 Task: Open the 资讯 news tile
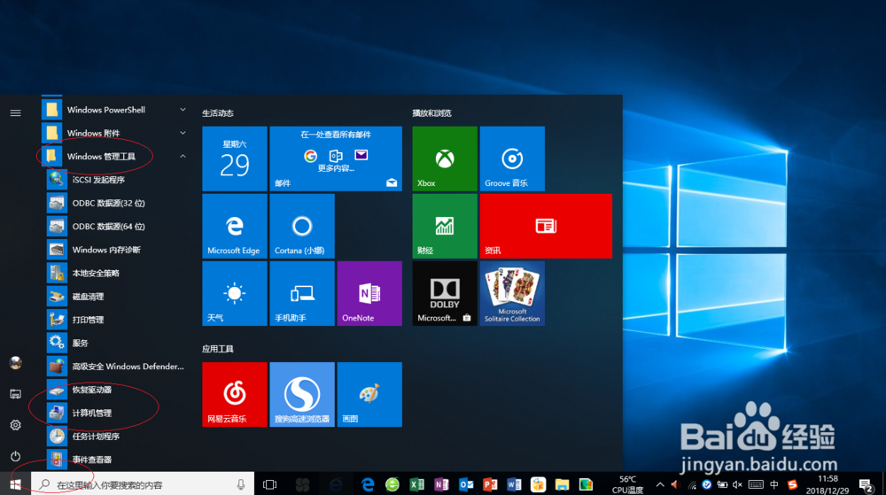click(x=546, y=226)
